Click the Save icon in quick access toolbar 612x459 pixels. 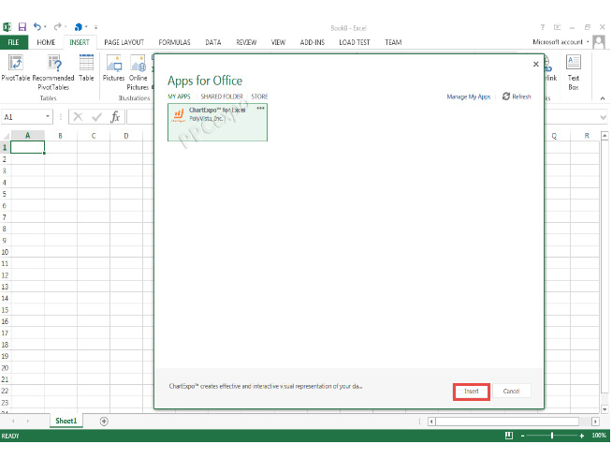coord(22,27)
